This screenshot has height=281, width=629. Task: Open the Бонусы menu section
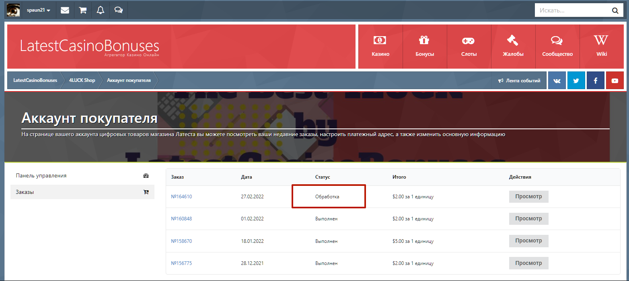tap(425, 47)
